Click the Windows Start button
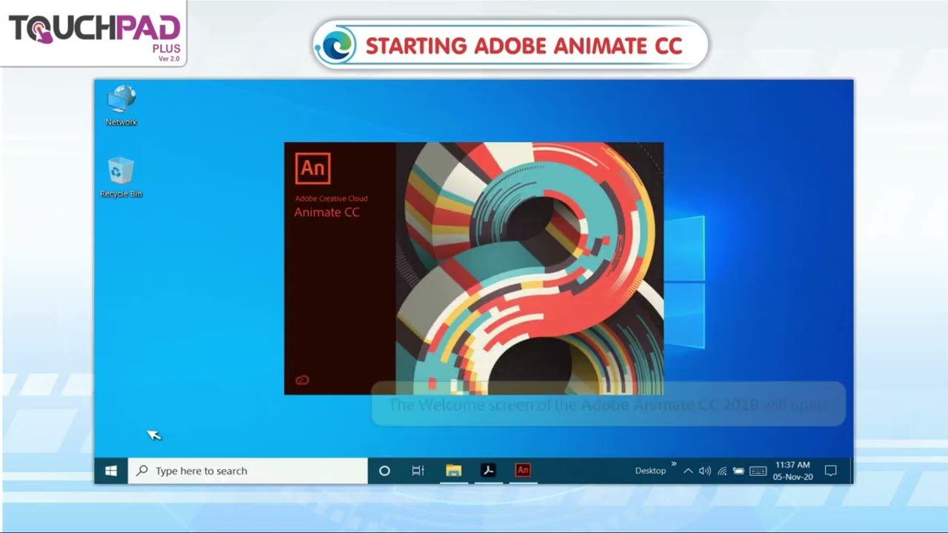The height and width of the screenshot is (533, 948). click(111, 471)
